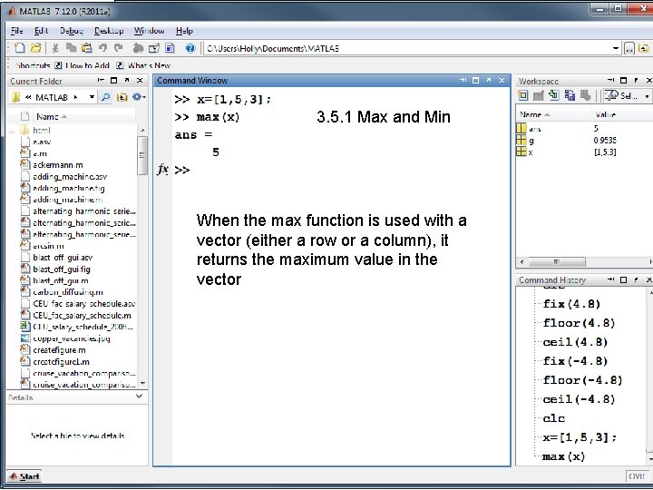Collapse the Details panel chevron
The width and height of the screenshot is (653, 490).
coord(140,397)
